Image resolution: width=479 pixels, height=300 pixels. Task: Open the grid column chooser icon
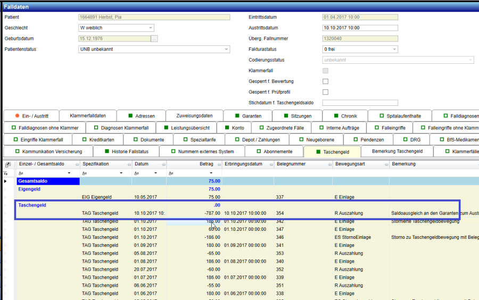point(8,164)
